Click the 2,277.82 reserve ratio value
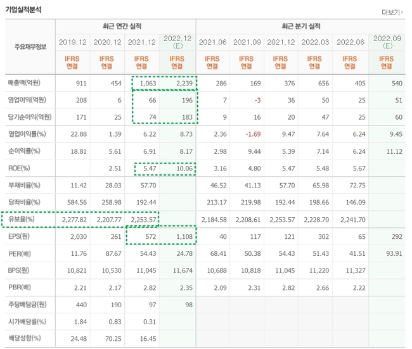 [x=74, y=220]
